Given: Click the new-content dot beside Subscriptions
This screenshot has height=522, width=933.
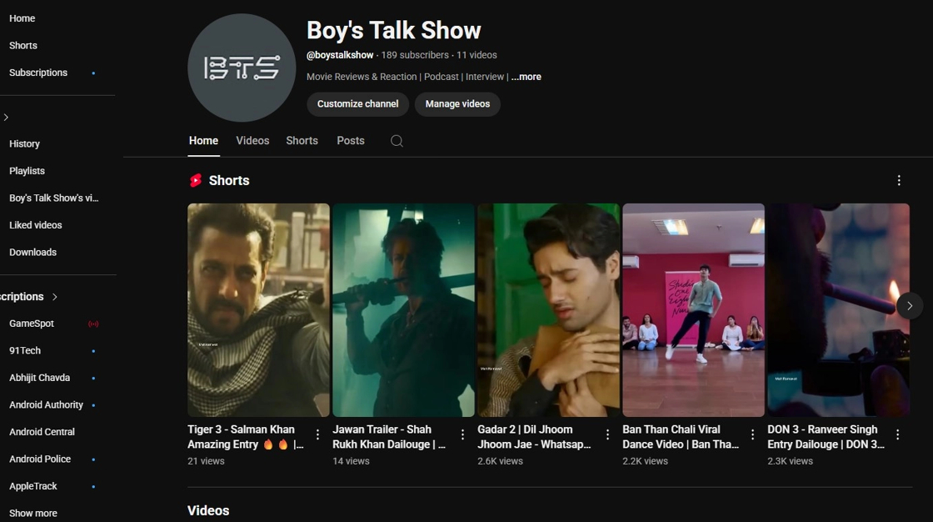Looking at the screenshot, I should (93, 73).
